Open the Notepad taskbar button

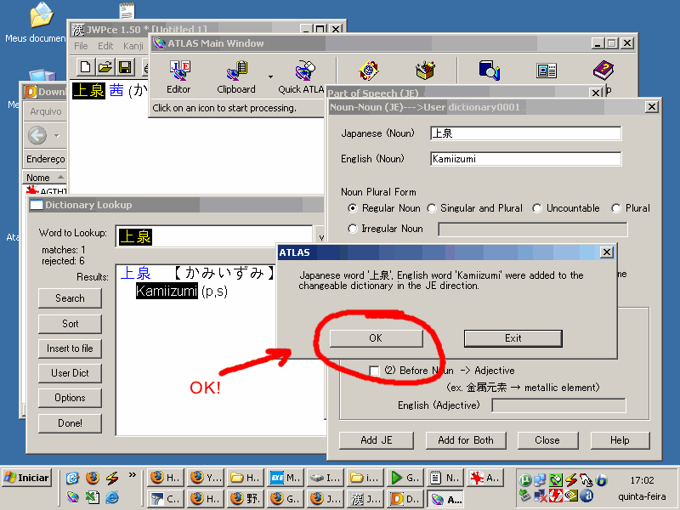(x=445, y=478)
